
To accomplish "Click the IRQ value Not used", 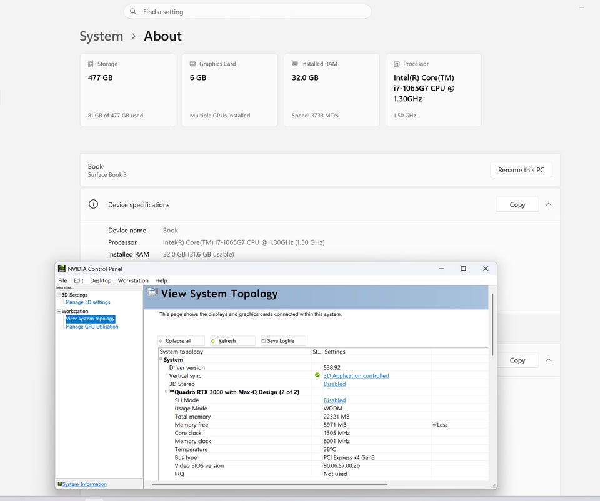I will point(335,474).
